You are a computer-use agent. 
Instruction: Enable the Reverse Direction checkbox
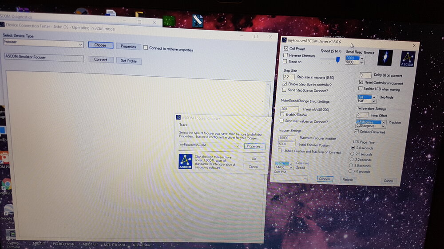(x=285, y=55)
